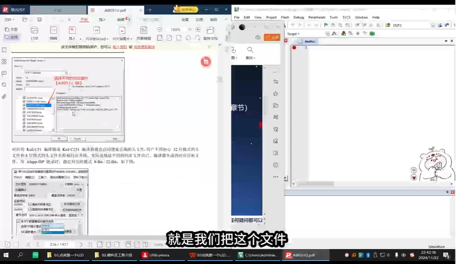Dismiss the password protection notice bar
The width and height of the screenshot is (458, 264).
tap(209, 47)
